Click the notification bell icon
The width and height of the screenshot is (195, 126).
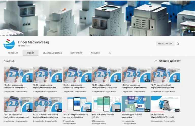coord(178,44)
